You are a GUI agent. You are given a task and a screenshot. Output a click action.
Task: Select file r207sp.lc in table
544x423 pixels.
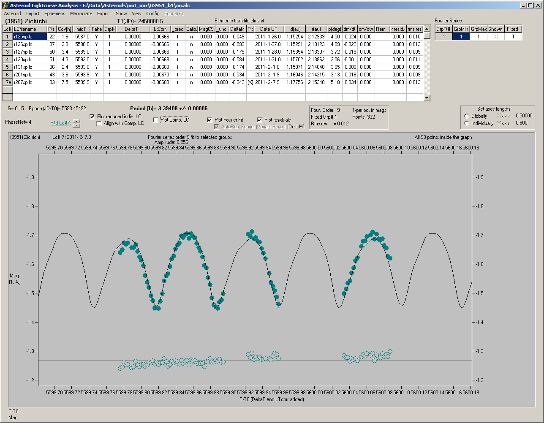pos(30,82)
